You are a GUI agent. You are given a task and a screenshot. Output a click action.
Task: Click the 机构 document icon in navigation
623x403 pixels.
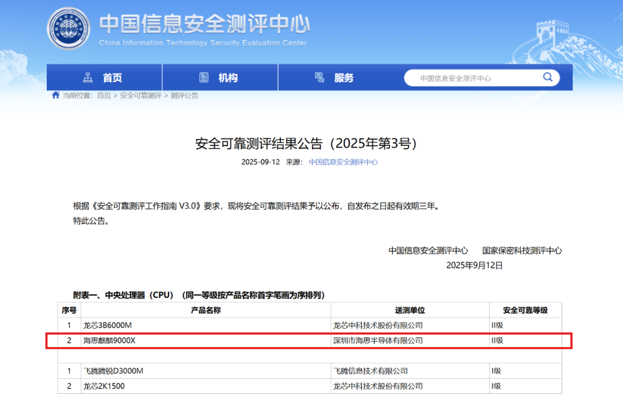click(204, 78)
